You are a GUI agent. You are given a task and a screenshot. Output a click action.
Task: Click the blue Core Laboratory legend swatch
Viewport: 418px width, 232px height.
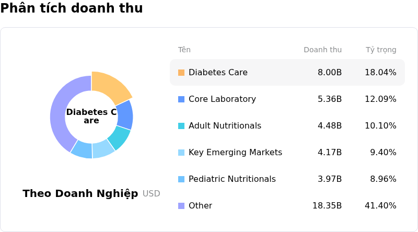(181, 99)
